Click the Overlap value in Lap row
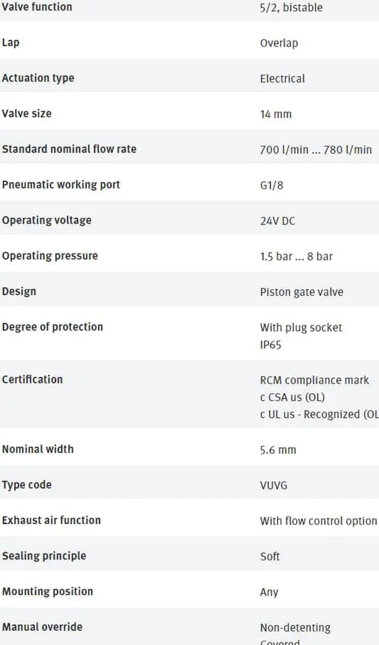 tap(279, 43)
